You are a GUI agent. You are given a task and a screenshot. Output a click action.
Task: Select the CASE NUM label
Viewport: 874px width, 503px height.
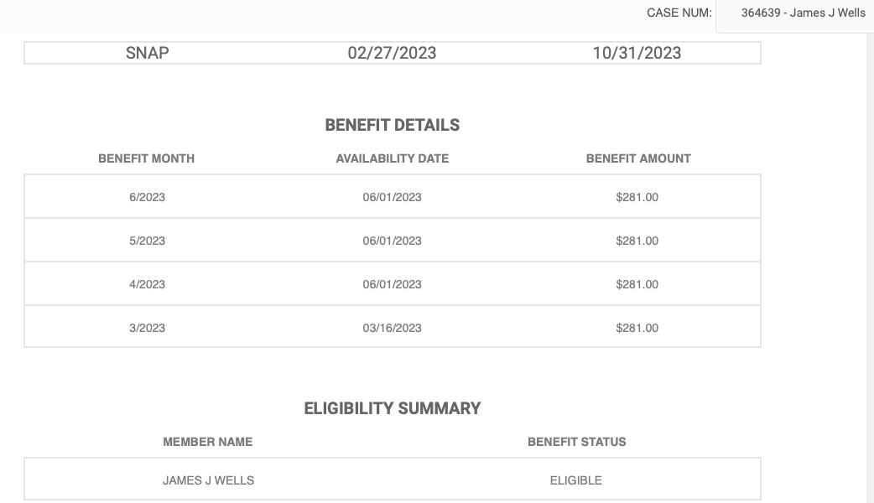pos(679,13)
